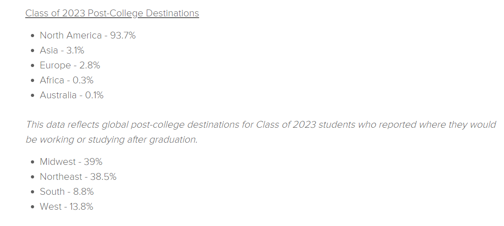Click the bullet dot before Australia

32,96
